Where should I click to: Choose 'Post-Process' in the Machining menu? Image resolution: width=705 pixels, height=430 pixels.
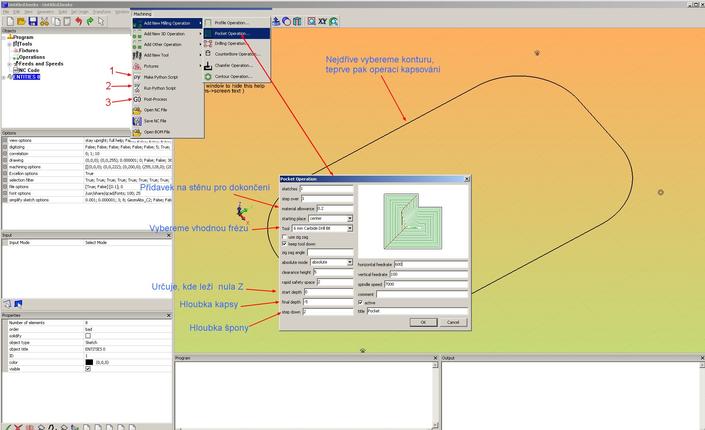tap(155, 99)
